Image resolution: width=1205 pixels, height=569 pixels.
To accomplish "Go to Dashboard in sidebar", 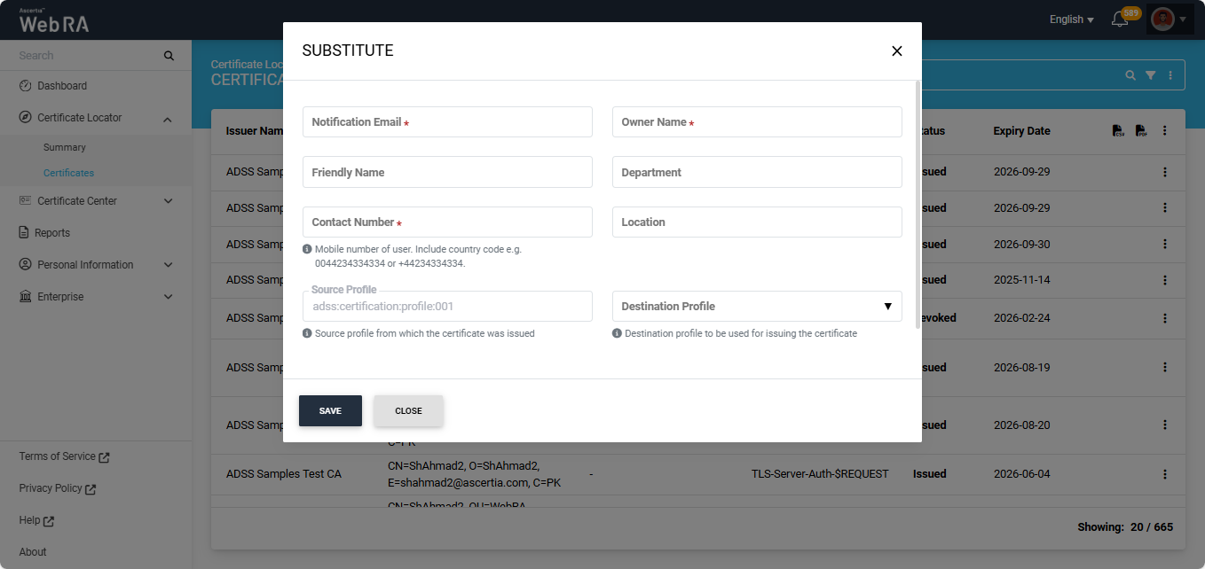I will tap(61, 86).
